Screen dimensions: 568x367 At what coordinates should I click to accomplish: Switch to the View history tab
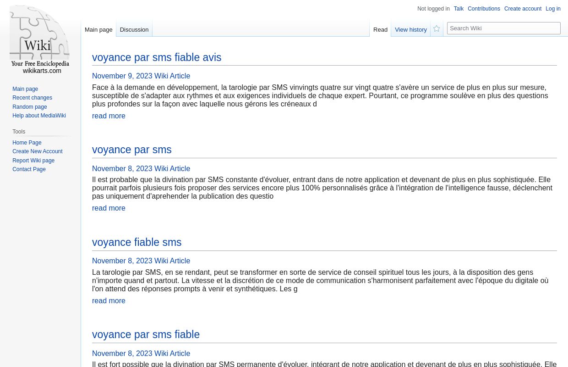coord(410,29)
